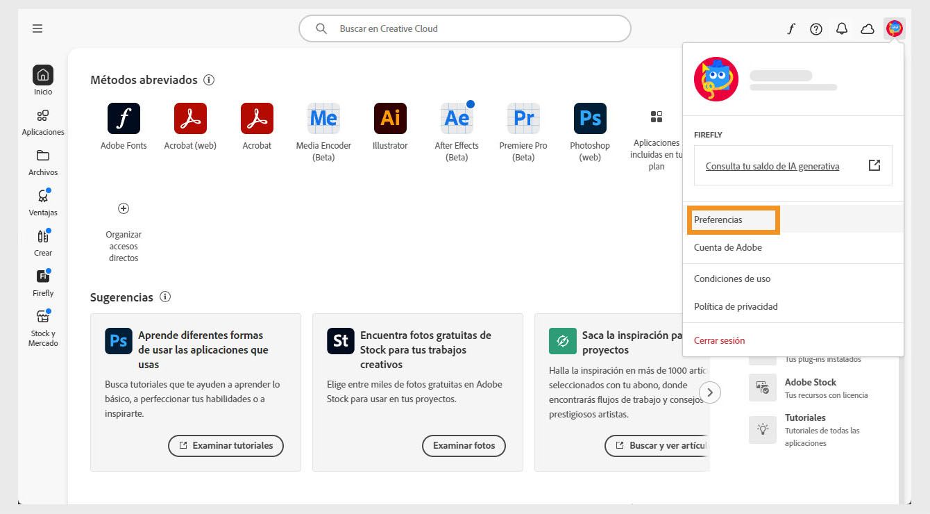The image size is (930, 514).
Task: Advance the suggestions carousel with chevron
Action: tap(710, 392)
